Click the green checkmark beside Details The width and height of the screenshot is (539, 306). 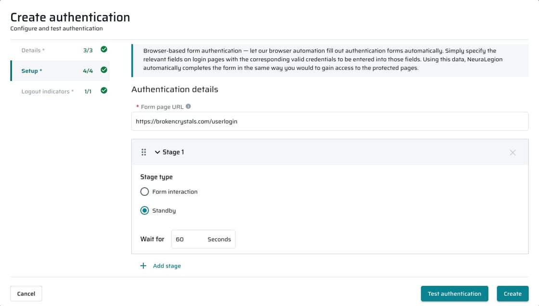pos(104,50)
